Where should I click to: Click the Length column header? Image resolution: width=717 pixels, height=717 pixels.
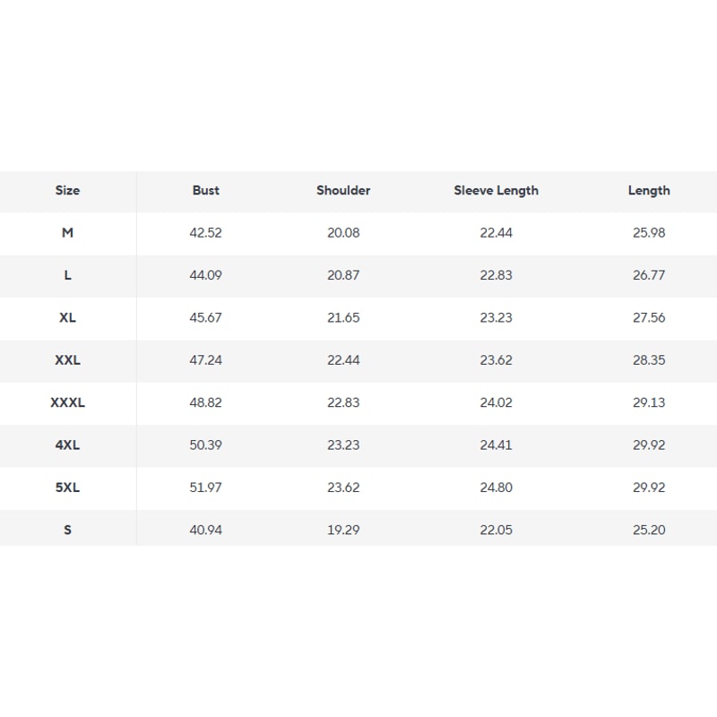649,190
